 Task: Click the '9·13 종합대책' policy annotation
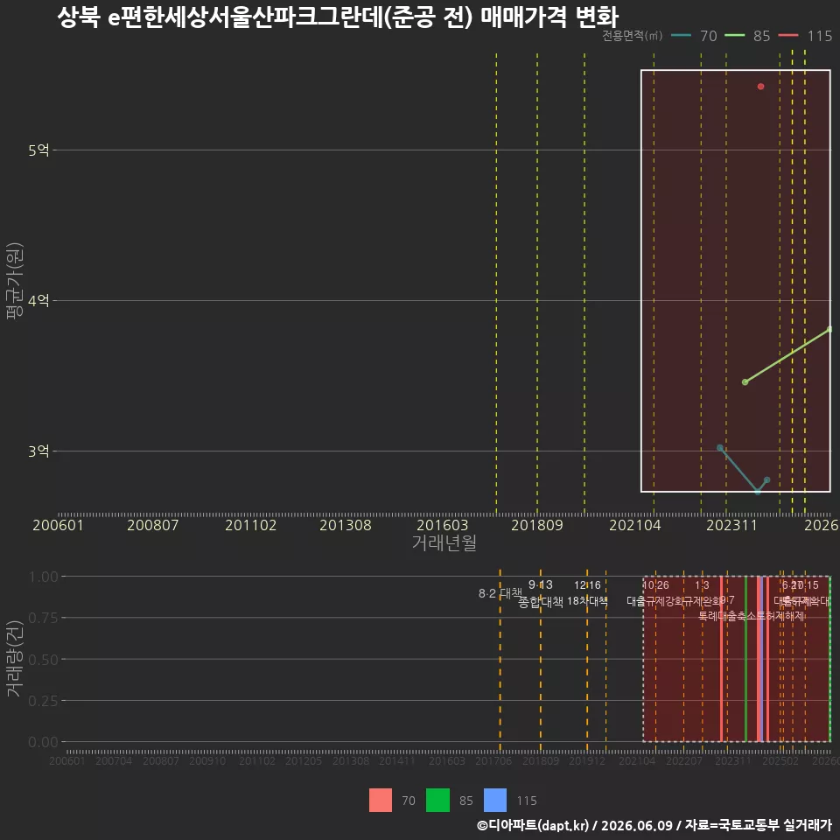pyautogui.click(x=541, y=593)
